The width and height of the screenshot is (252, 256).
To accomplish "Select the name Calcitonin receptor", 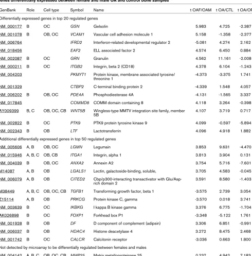I will click(x=110, y=240).
